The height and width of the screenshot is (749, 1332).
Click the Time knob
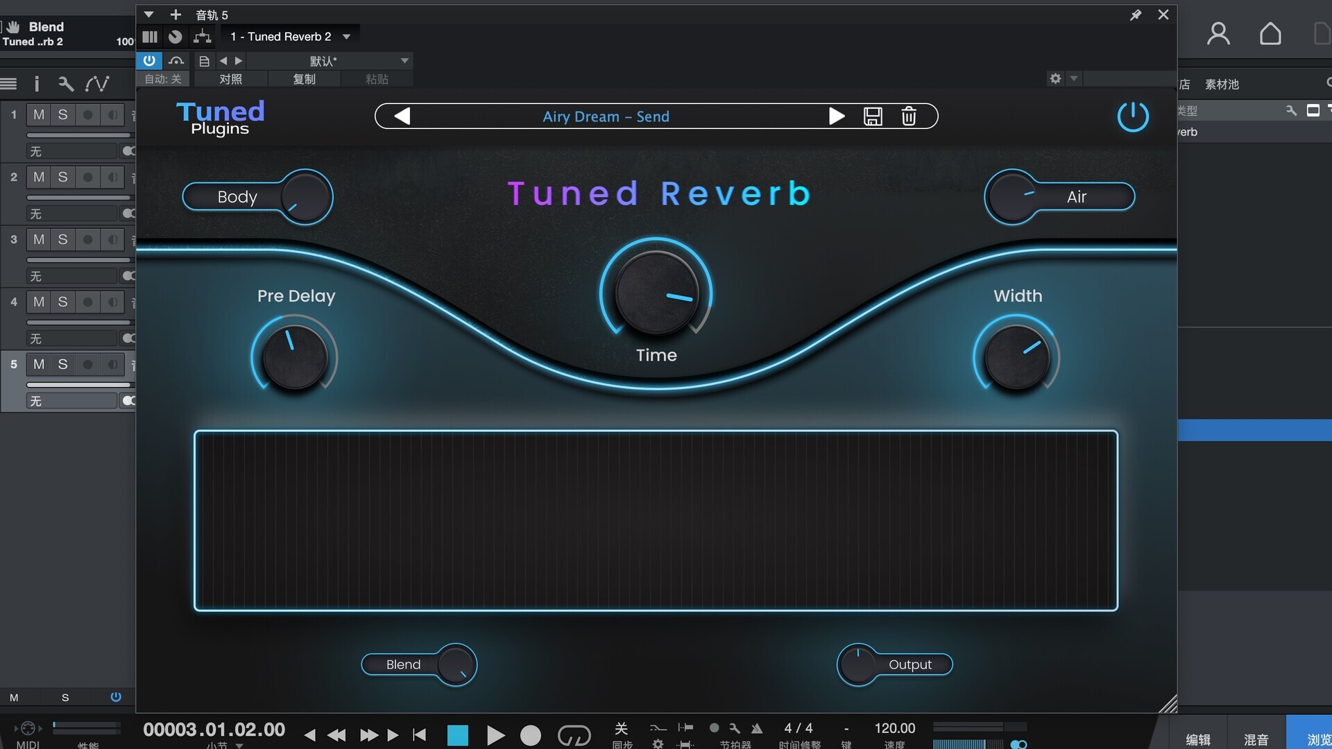pos(656,292)
